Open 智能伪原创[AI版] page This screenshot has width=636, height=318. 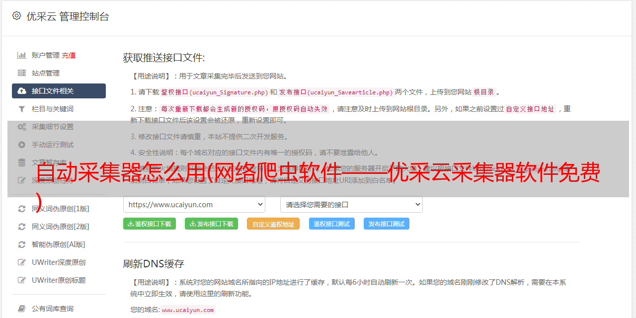pyautogui.click(x=59, y=244)
